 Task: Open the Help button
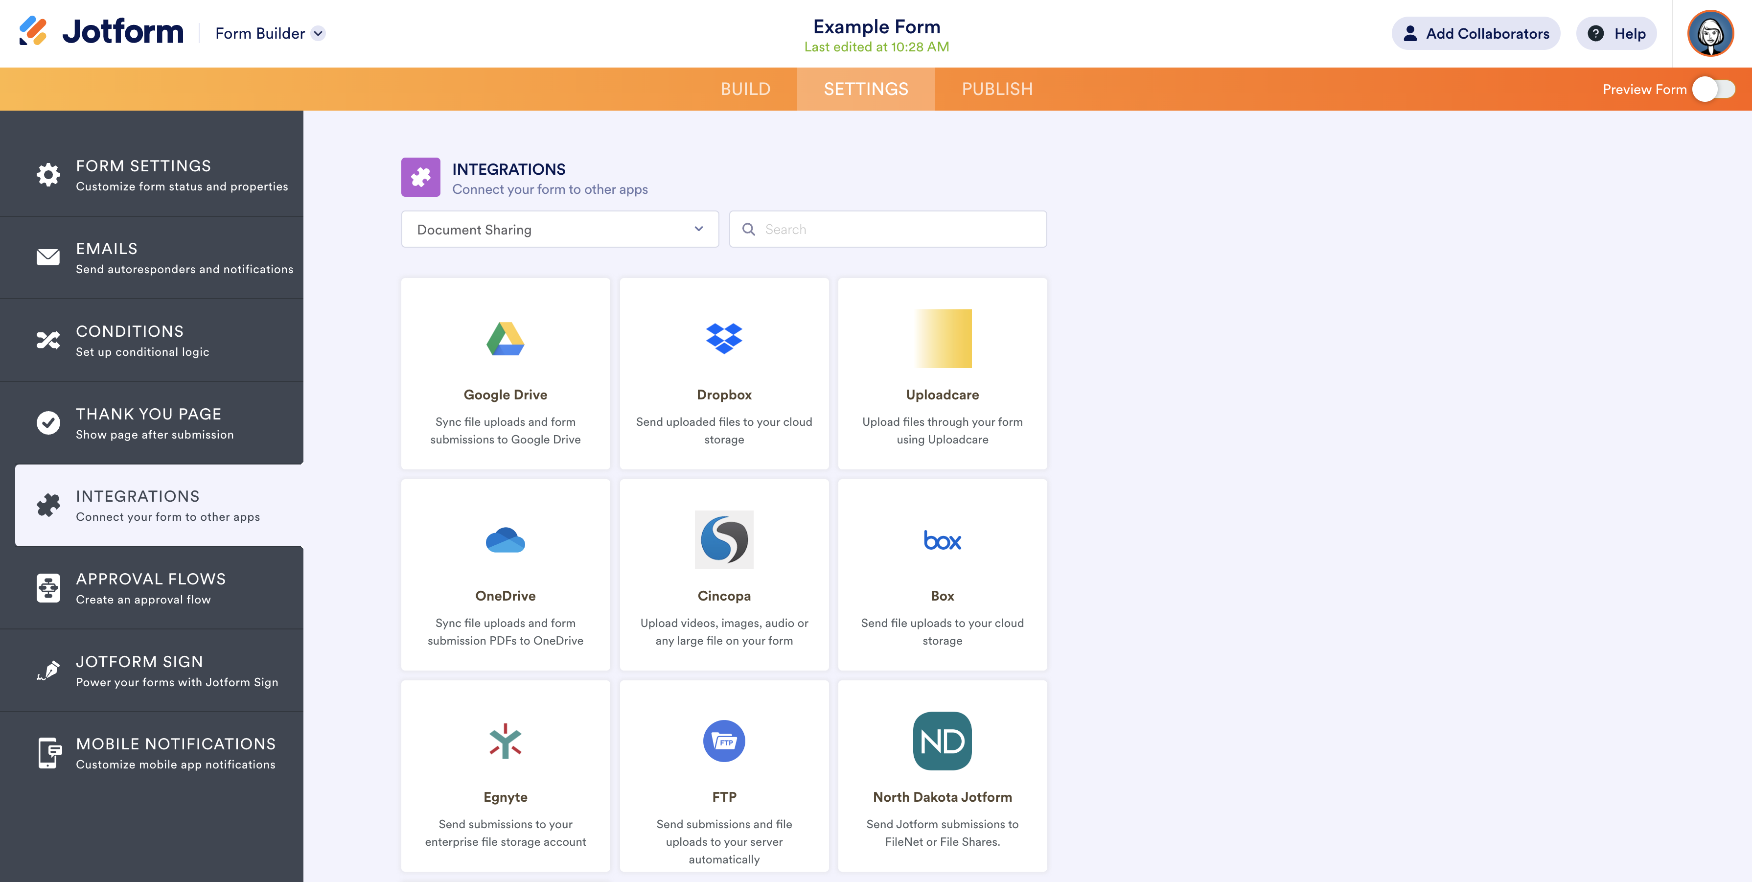pos(1616,33)
